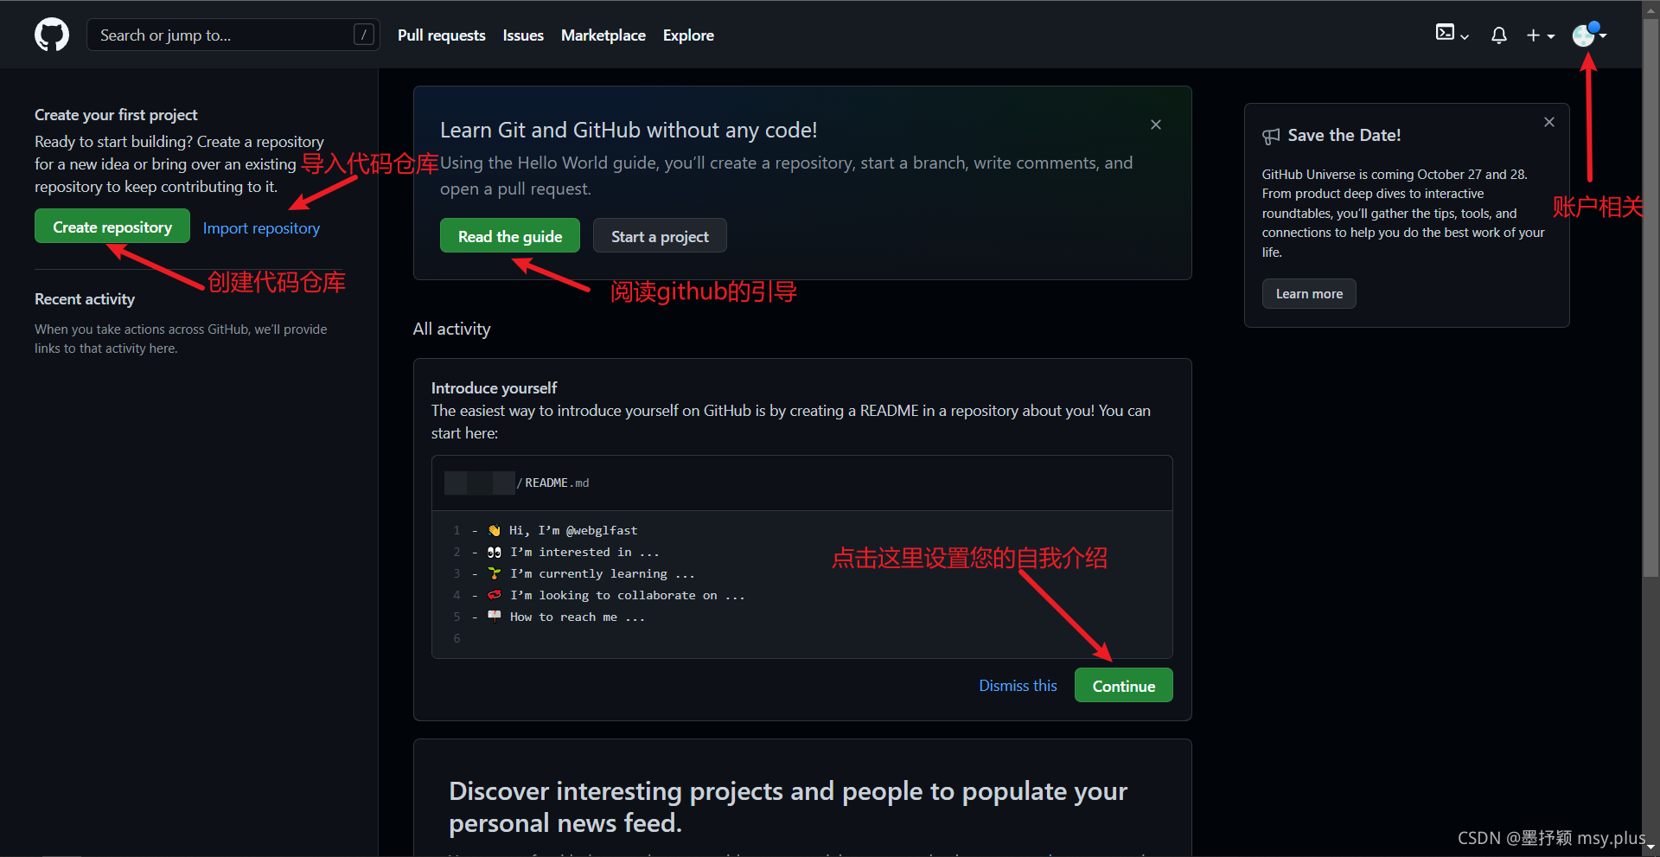
Task: Open Pull requests in top navigation
Action: (441, 35)
